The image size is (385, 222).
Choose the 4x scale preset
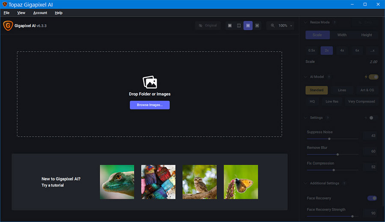pos(342,50)
